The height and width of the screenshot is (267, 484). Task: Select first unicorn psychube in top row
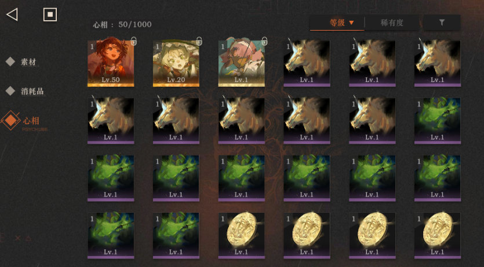click(x=307, y=64)
